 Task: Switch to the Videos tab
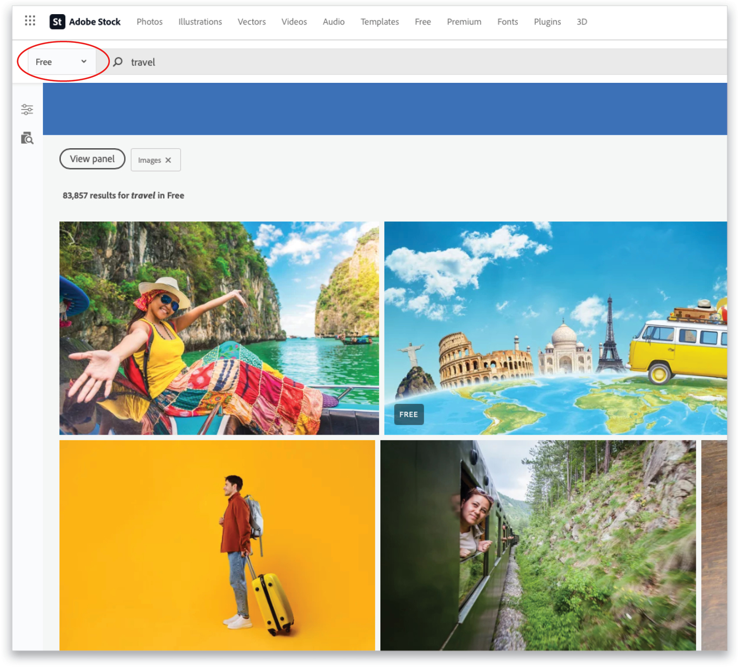(294, 22)
